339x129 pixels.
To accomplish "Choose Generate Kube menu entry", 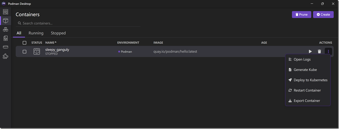I will [x=305, y=70].
